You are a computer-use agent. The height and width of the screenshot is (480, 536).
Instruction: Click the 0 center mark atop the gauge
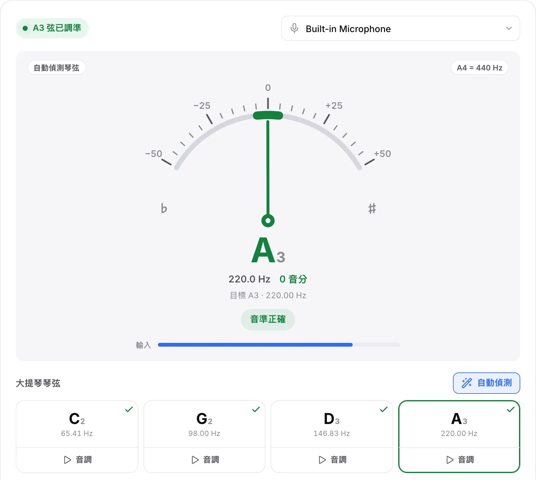click(268, 87)
